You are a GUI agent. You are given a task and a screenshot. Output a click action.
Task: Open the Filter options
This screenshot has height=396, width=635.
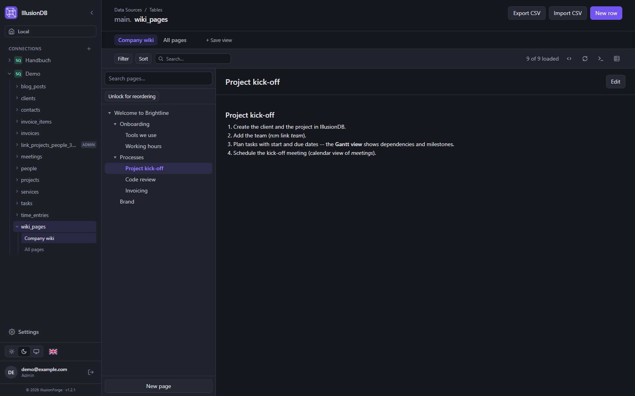coord(123,59)
